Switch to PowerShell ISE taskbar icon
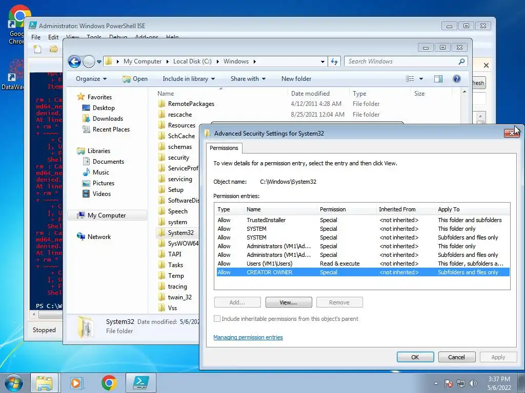 (x=140, y=383)
